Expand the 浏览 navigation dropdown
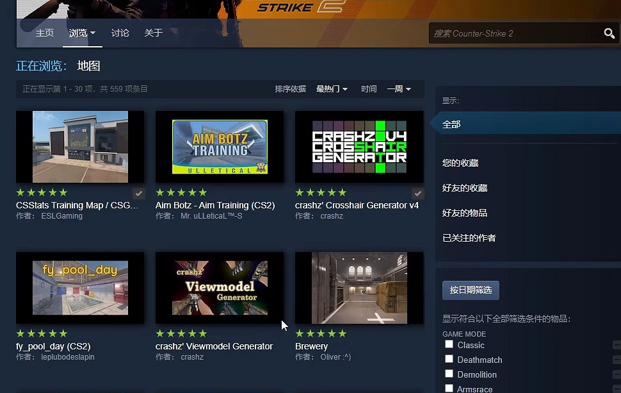The width and height of the screenshot is (621, 393). [82, 33]
